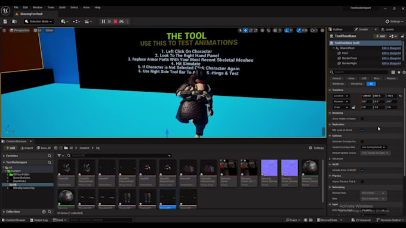
Task: Pause the simulation
Action: (x=103, y=21)
